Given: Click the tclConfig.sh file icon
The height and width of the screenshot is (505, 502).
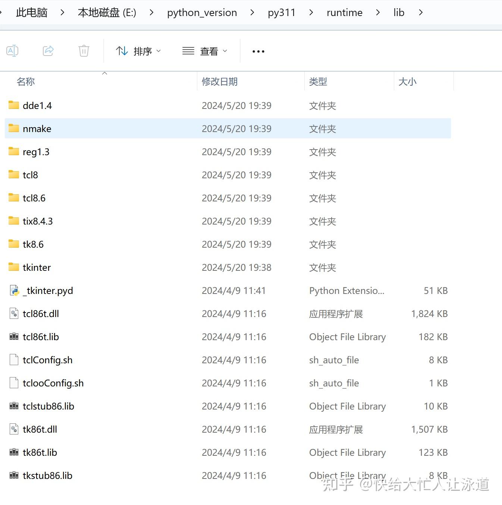Looking at the screenshot, I should (14, 360).
